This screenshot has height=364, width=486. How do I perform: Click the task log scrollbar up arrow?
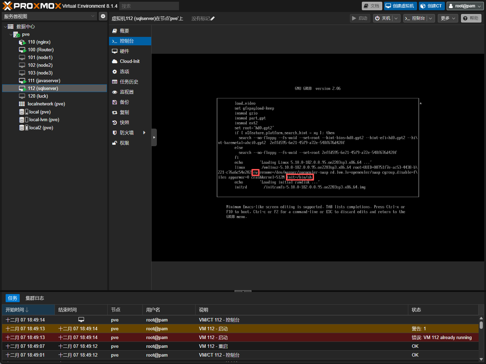coord(481,318)
